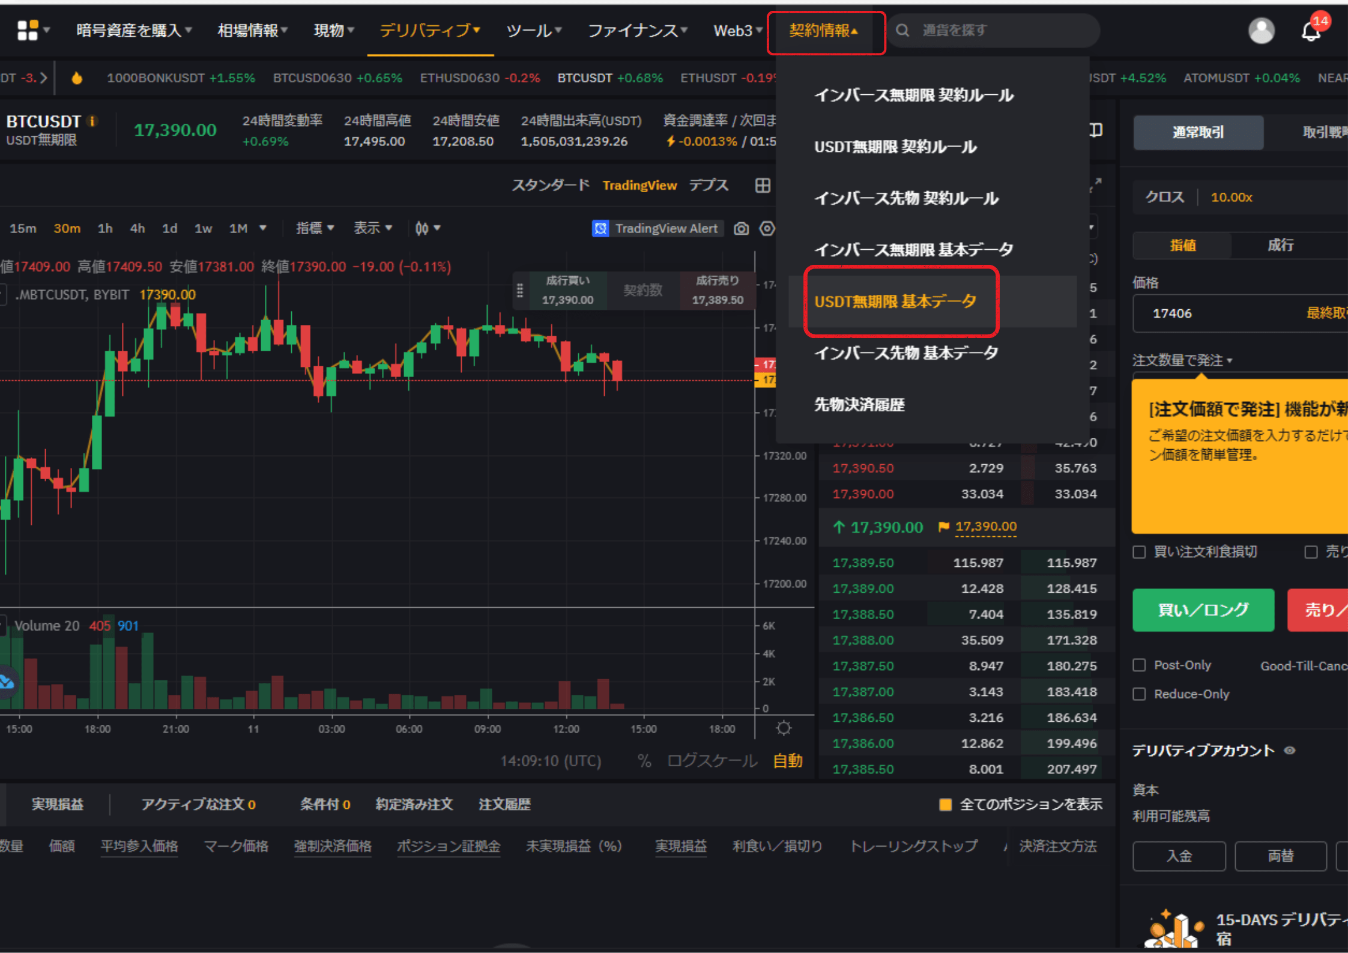Enable Reduce-Only checkbox
This screenshot has height=953, width=1348.
[x=1139, y=694]
